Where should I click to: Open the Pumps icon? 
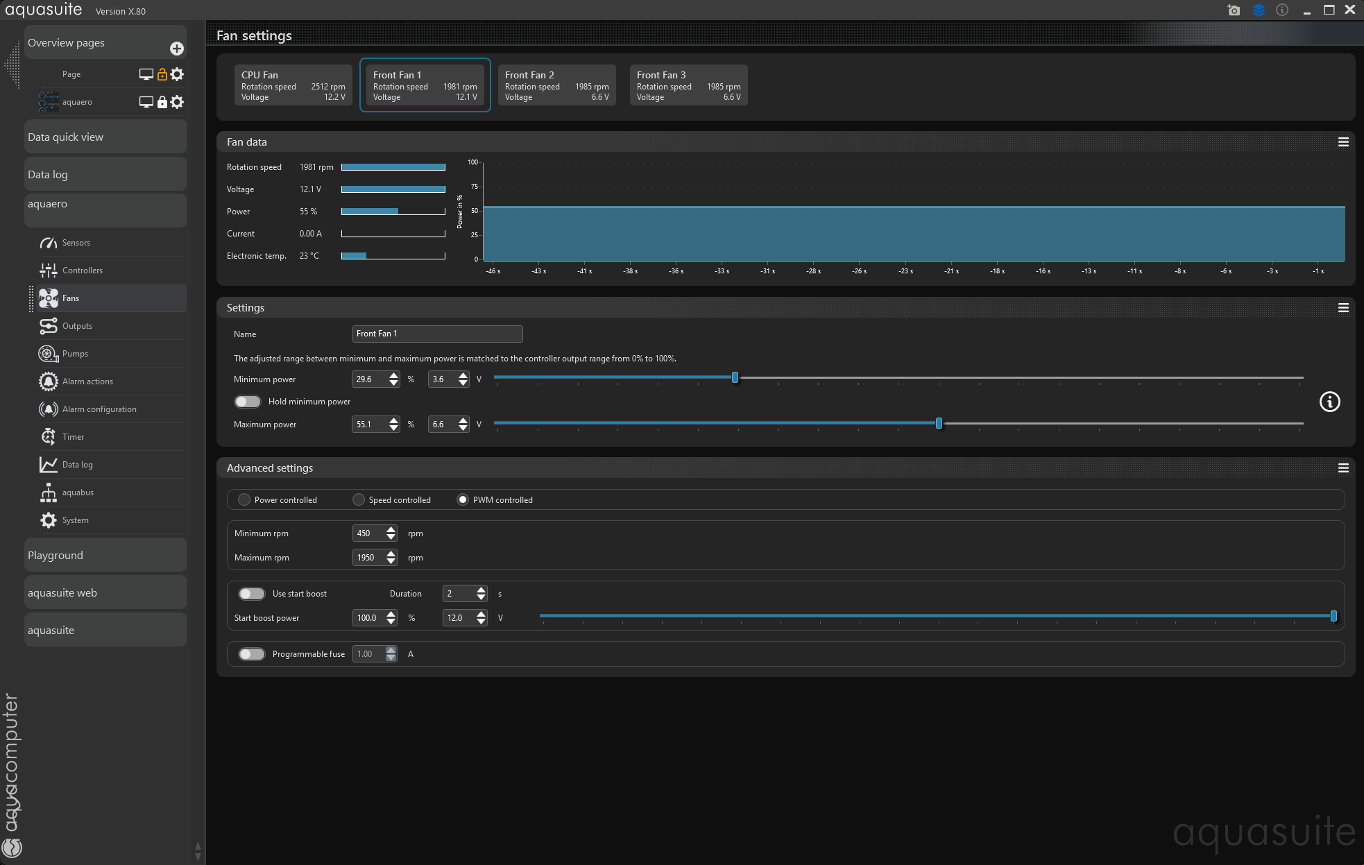tap(48, 354)
